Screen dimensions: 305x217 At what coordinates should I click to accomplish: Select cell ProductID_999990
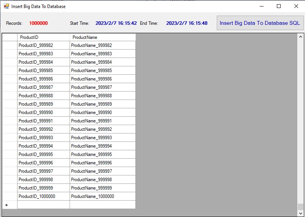(44, 113)
